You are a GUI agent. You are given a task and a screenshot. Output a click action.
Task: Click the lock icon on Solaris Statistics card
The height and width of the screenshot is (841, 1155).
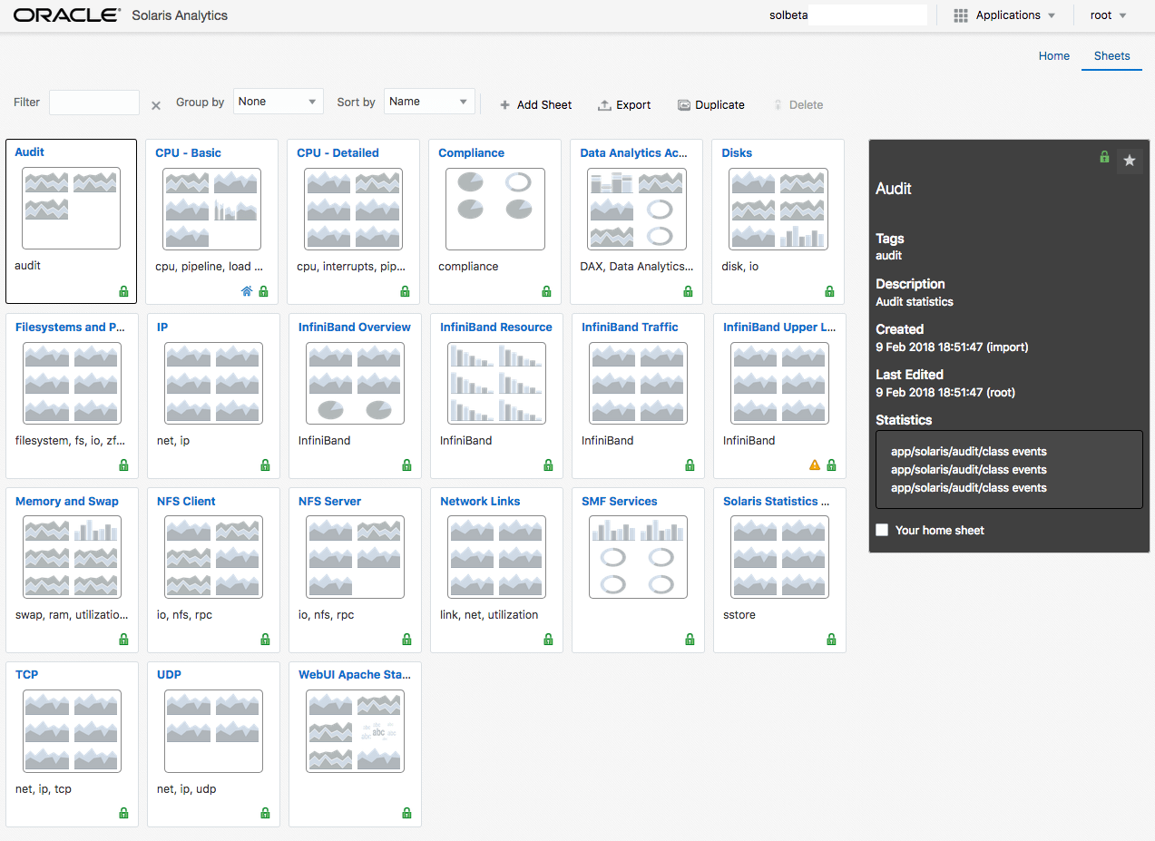(831, 640)
